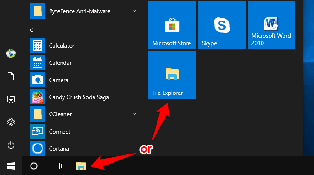Open Candy Crush Soda Saga
314x175 pixels.
[83, 97]
